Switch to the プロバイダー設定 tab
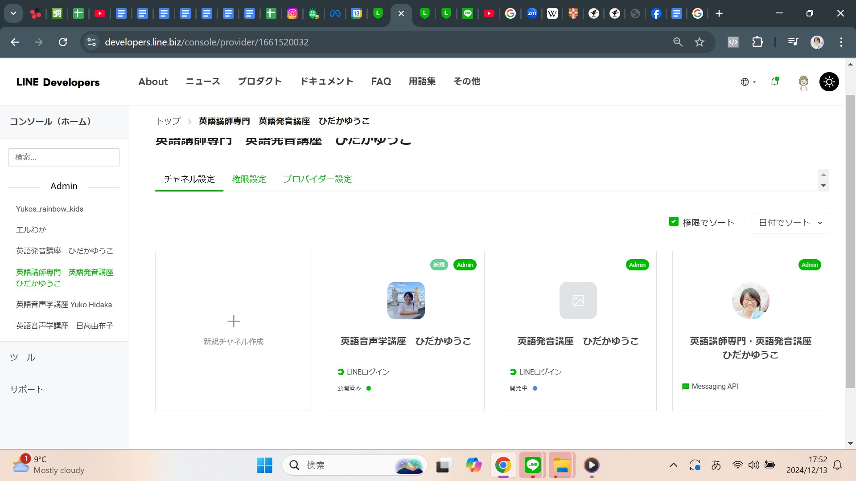The image size is (856, 481). click(317, 179)
